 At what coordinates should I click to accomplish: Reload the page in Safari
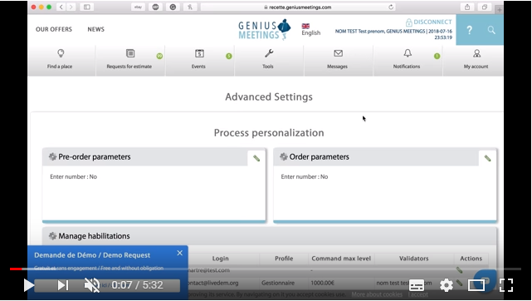[x=391, y=7]
